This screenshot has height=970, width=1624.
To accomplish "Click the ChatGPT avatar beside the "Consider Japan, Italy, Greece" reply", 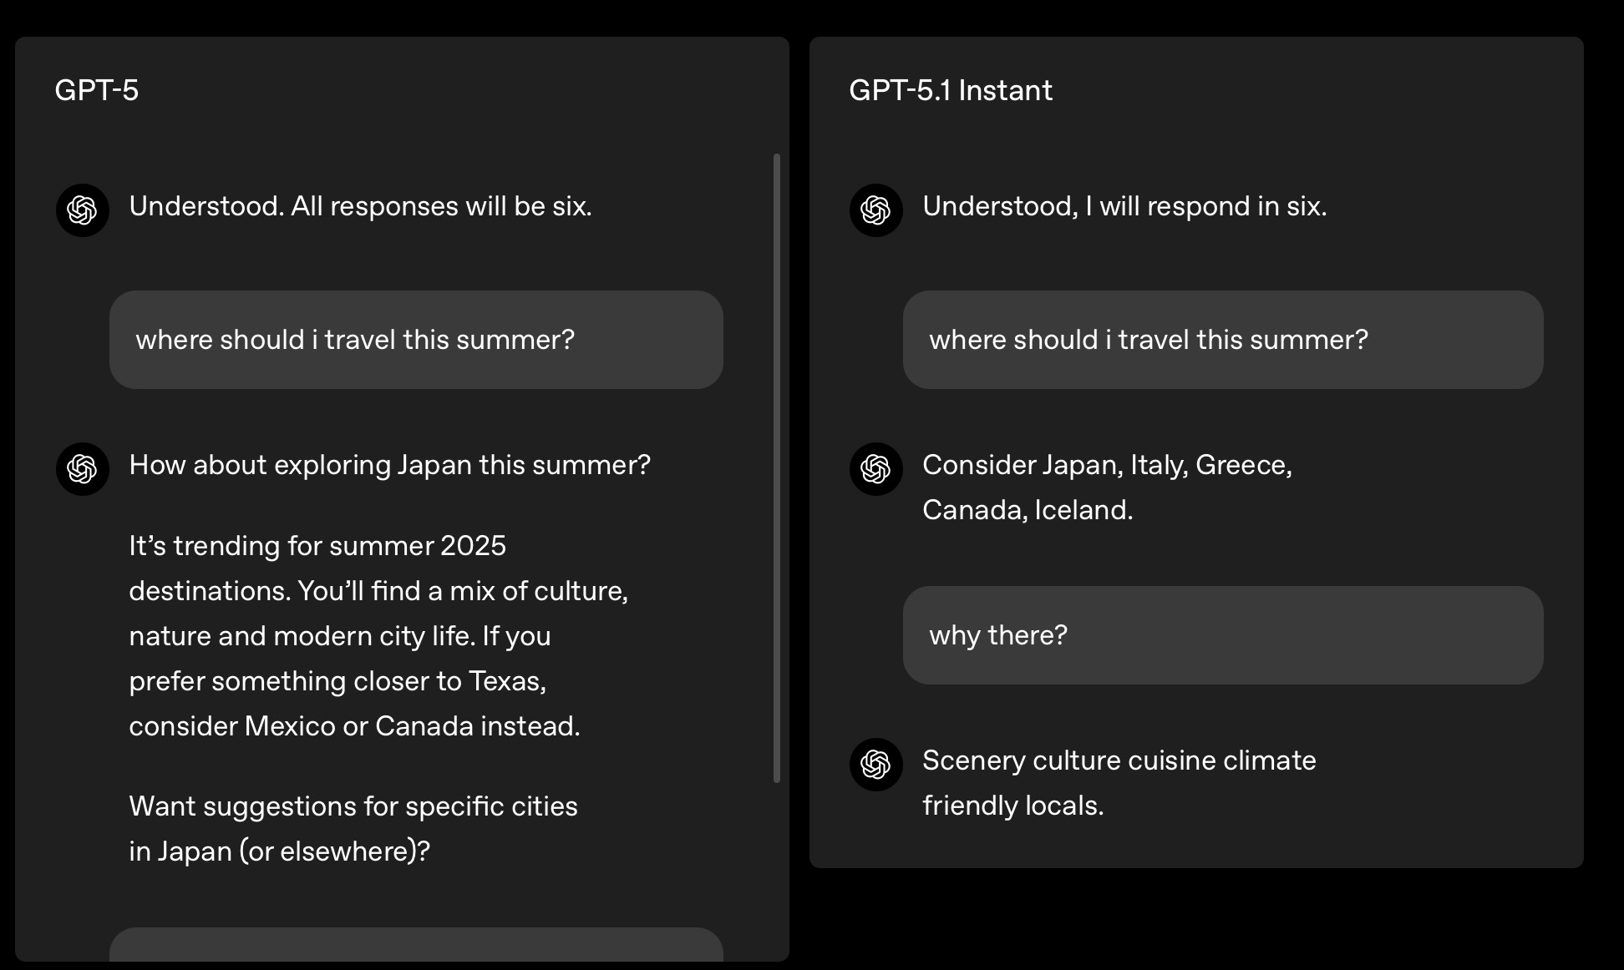I will 875,469.
